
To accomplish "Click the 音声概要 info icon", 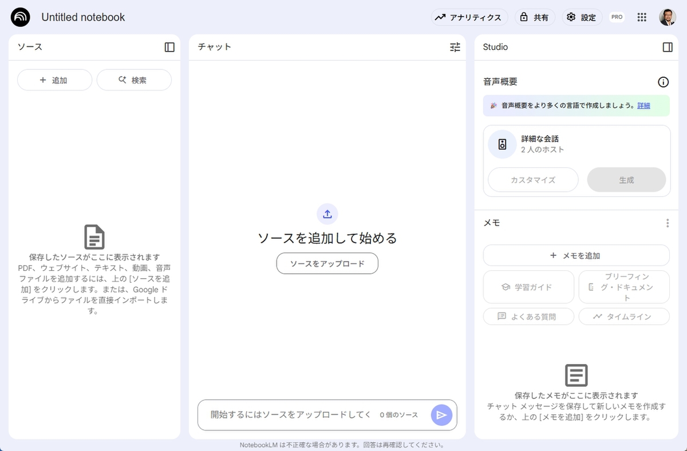I will tap(664, 82).
